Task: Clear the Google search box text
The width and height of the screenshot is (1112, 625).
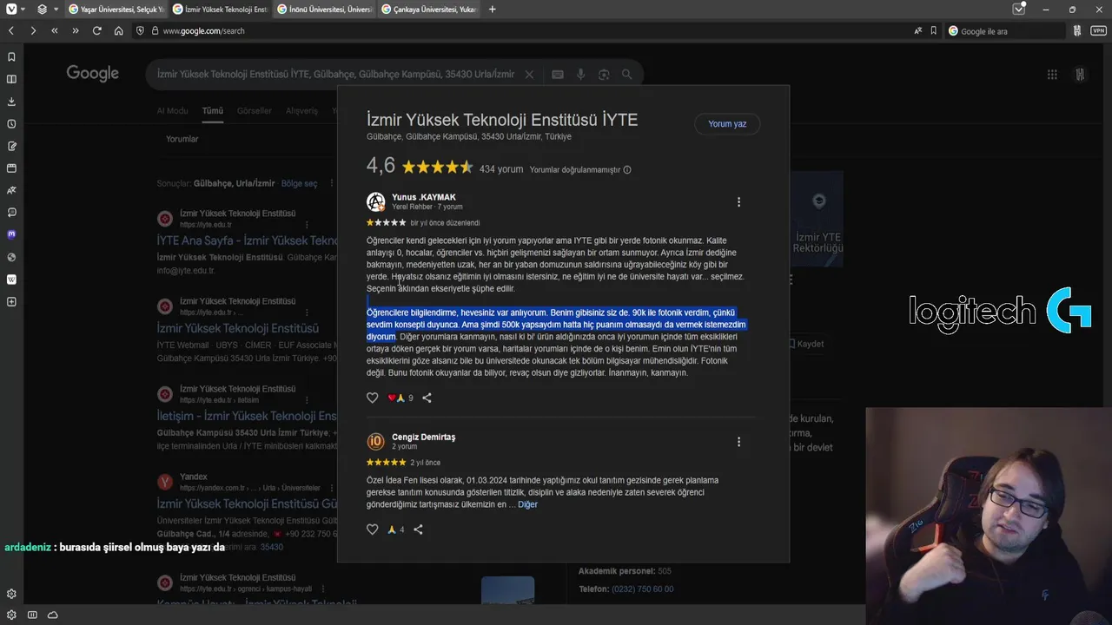Action: (x=529, y=75)
